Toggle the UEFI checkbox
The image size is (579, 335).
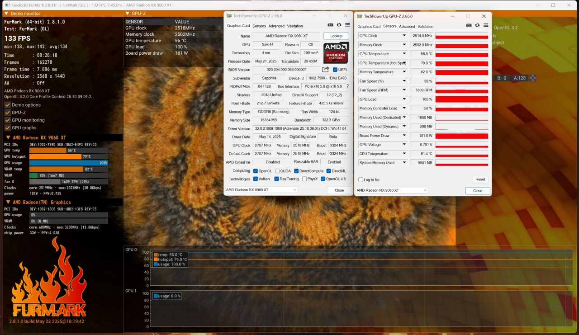pos(335,70)
